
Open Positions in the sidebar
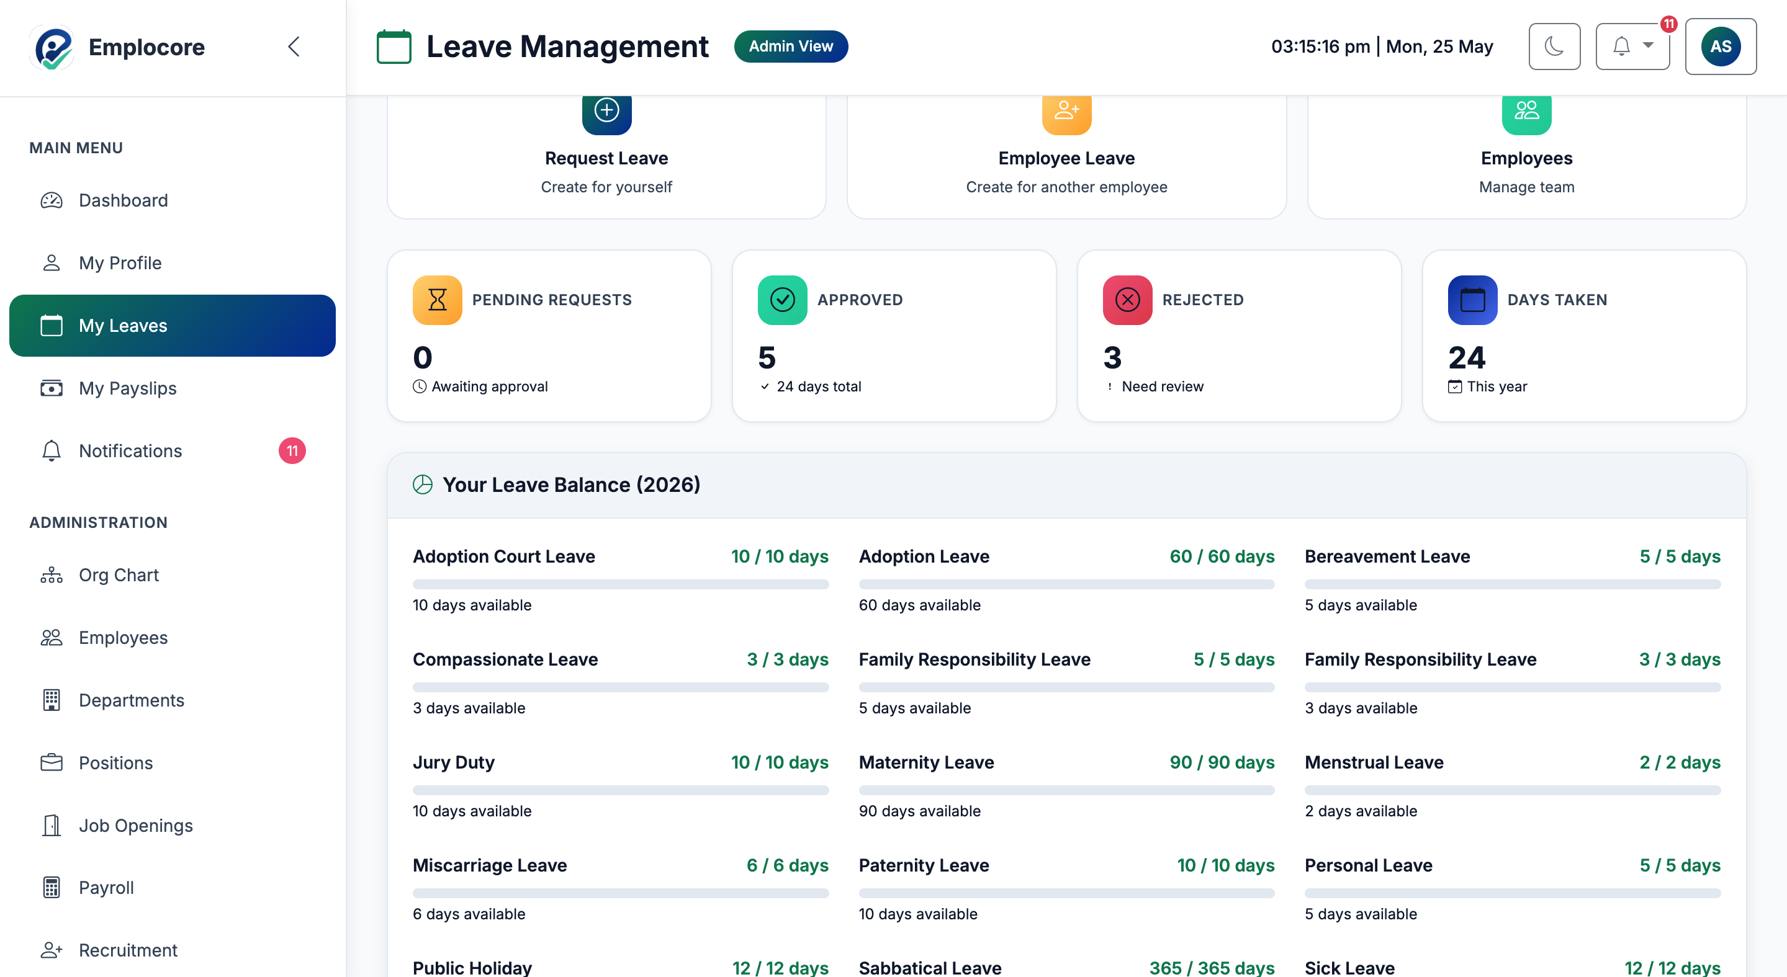[172, 763]
